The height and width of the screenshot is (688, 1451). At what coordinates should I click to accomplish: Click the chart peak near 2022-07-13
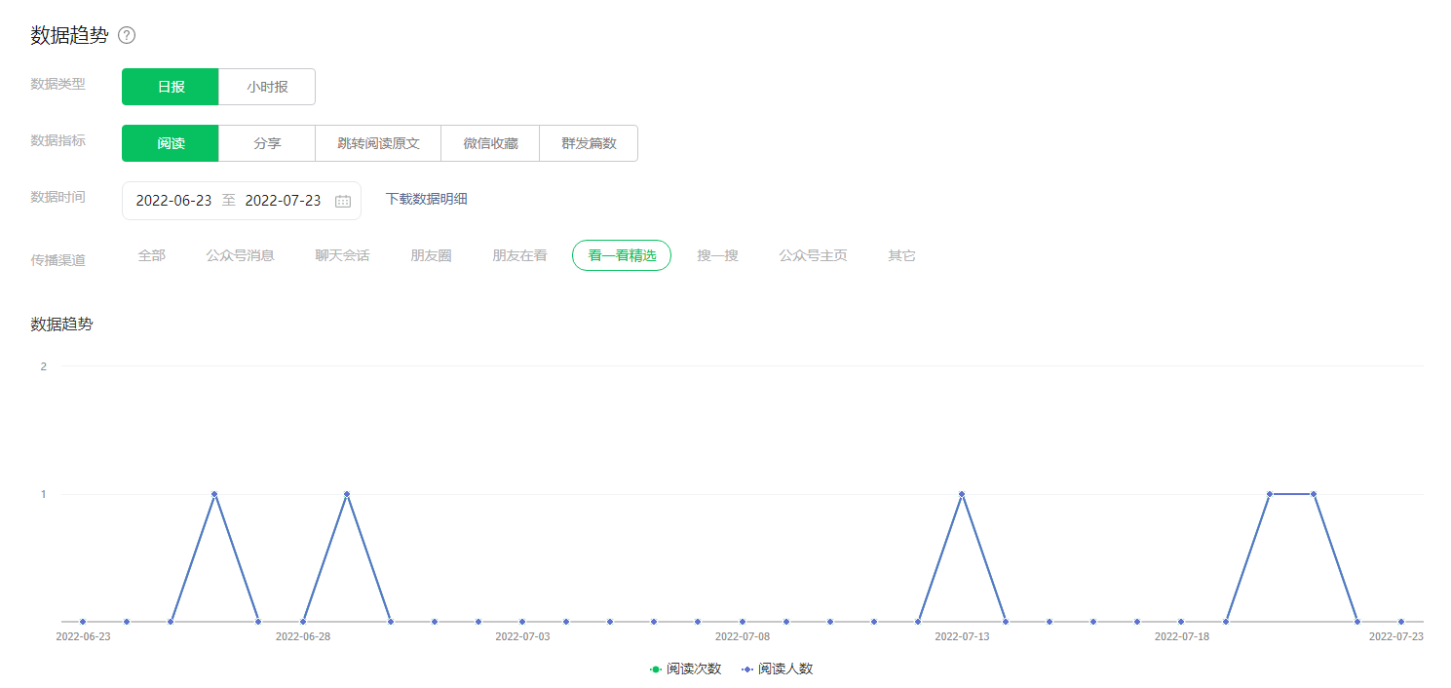(x=962, y=494)
